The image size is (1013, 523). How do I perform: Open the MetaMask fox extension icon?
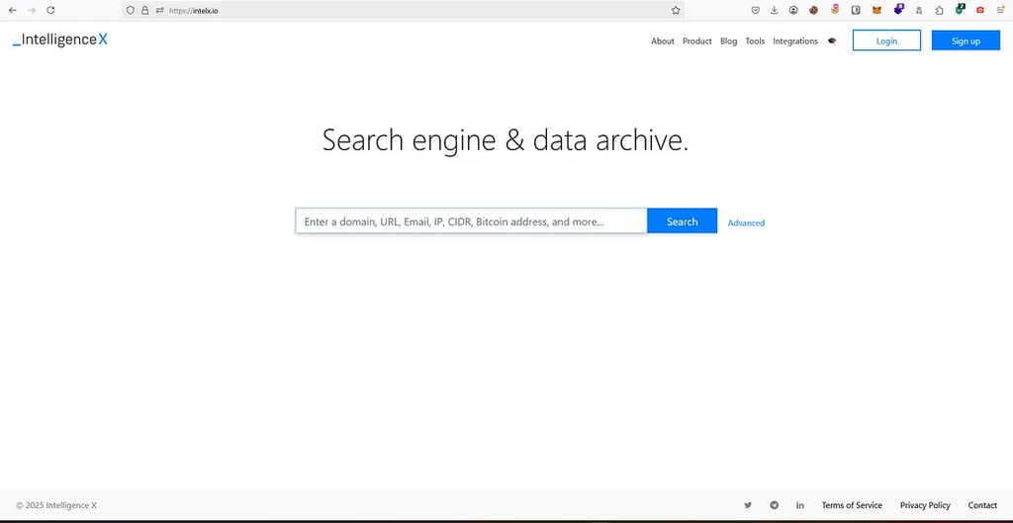(x=876, y=10)
